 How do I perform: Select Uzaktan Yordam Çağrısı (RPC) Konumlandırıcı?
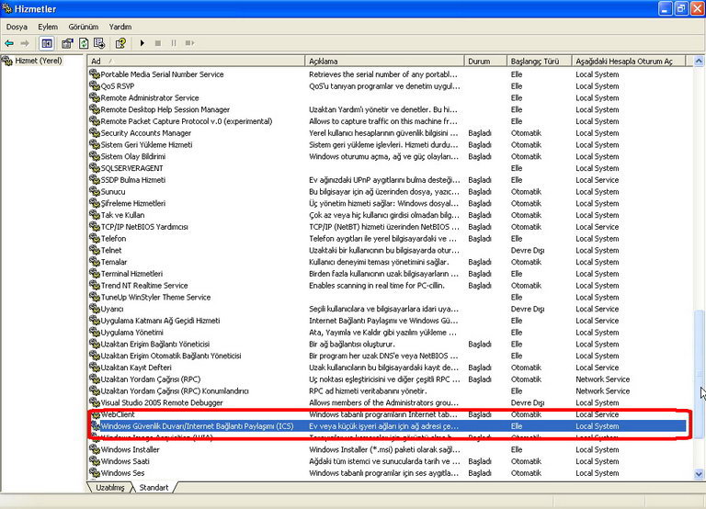[175, 390]
